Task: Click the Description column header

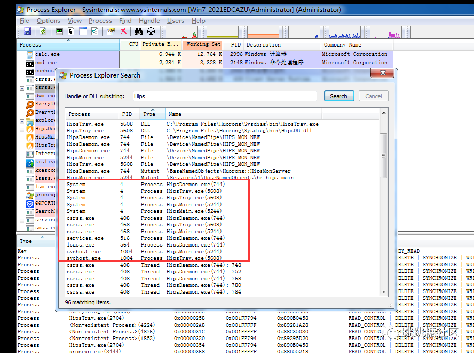Action: pyautogui.click(x=282, y=45)
